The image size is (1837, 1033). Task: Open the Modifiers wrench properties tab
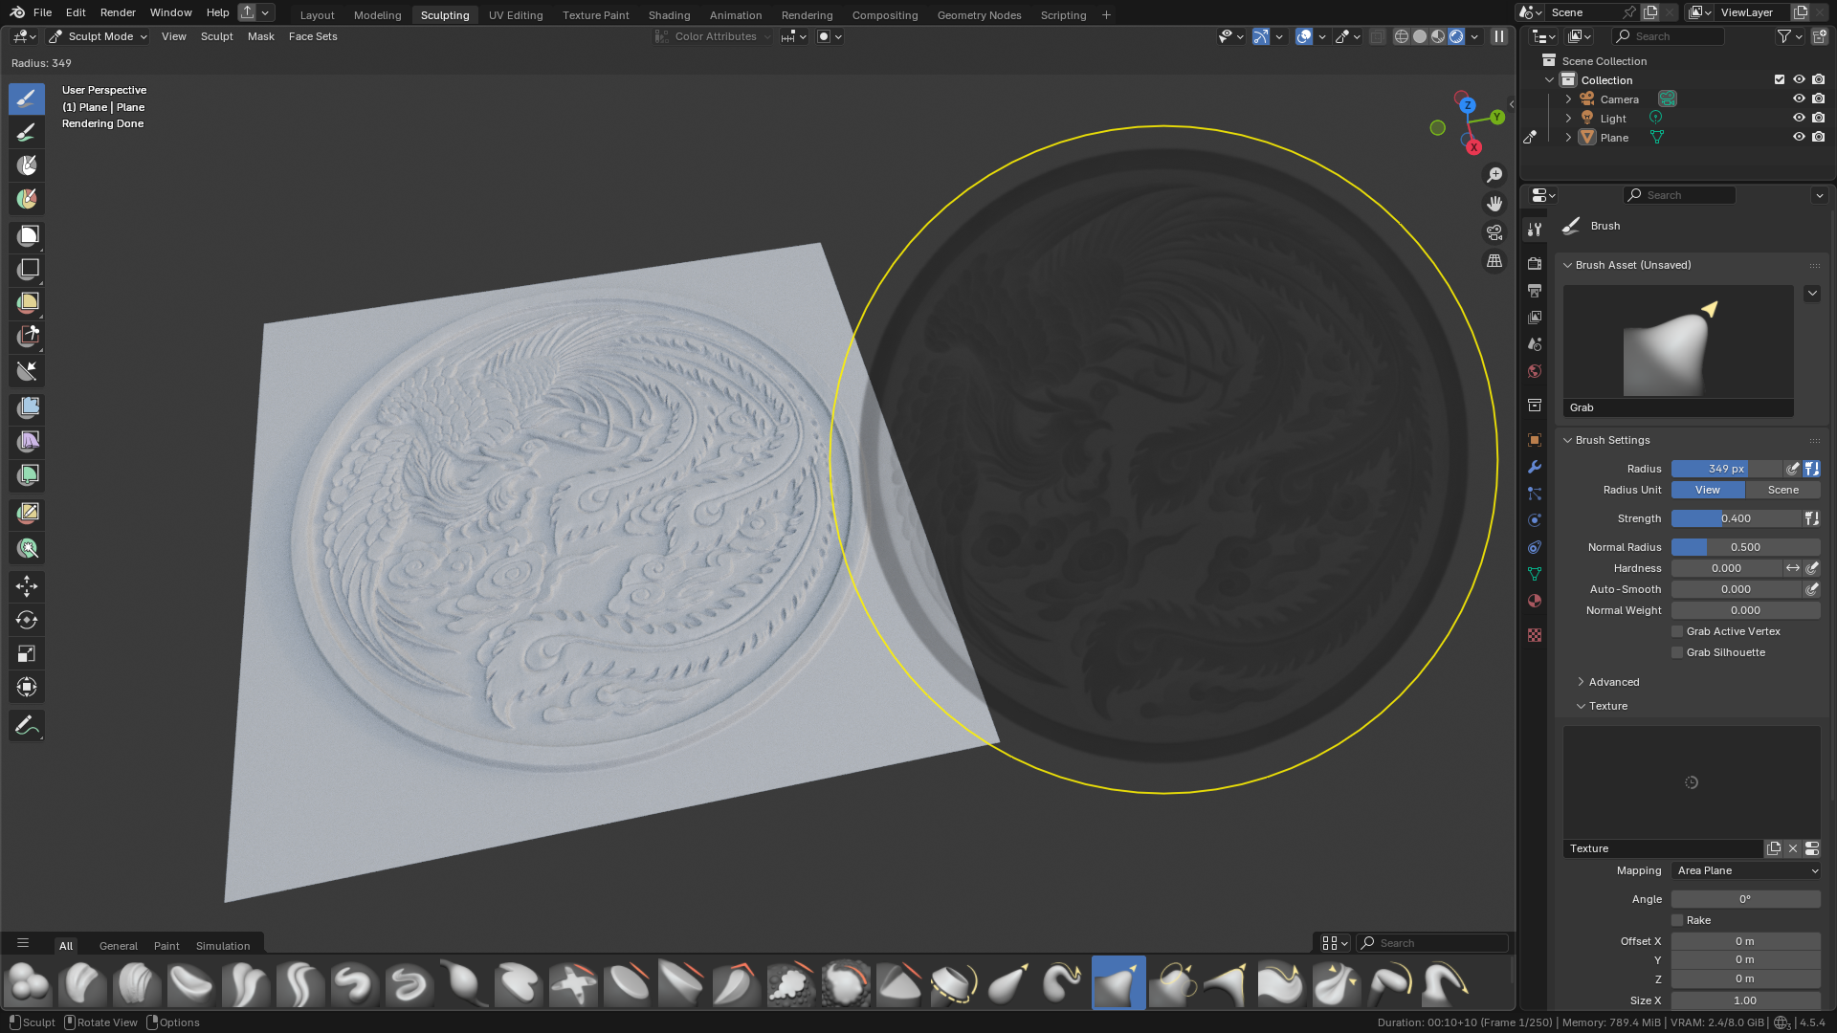pos(1535,467)
